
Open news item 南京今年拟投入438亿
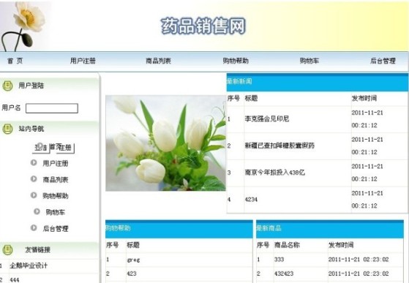click(274, 173)
